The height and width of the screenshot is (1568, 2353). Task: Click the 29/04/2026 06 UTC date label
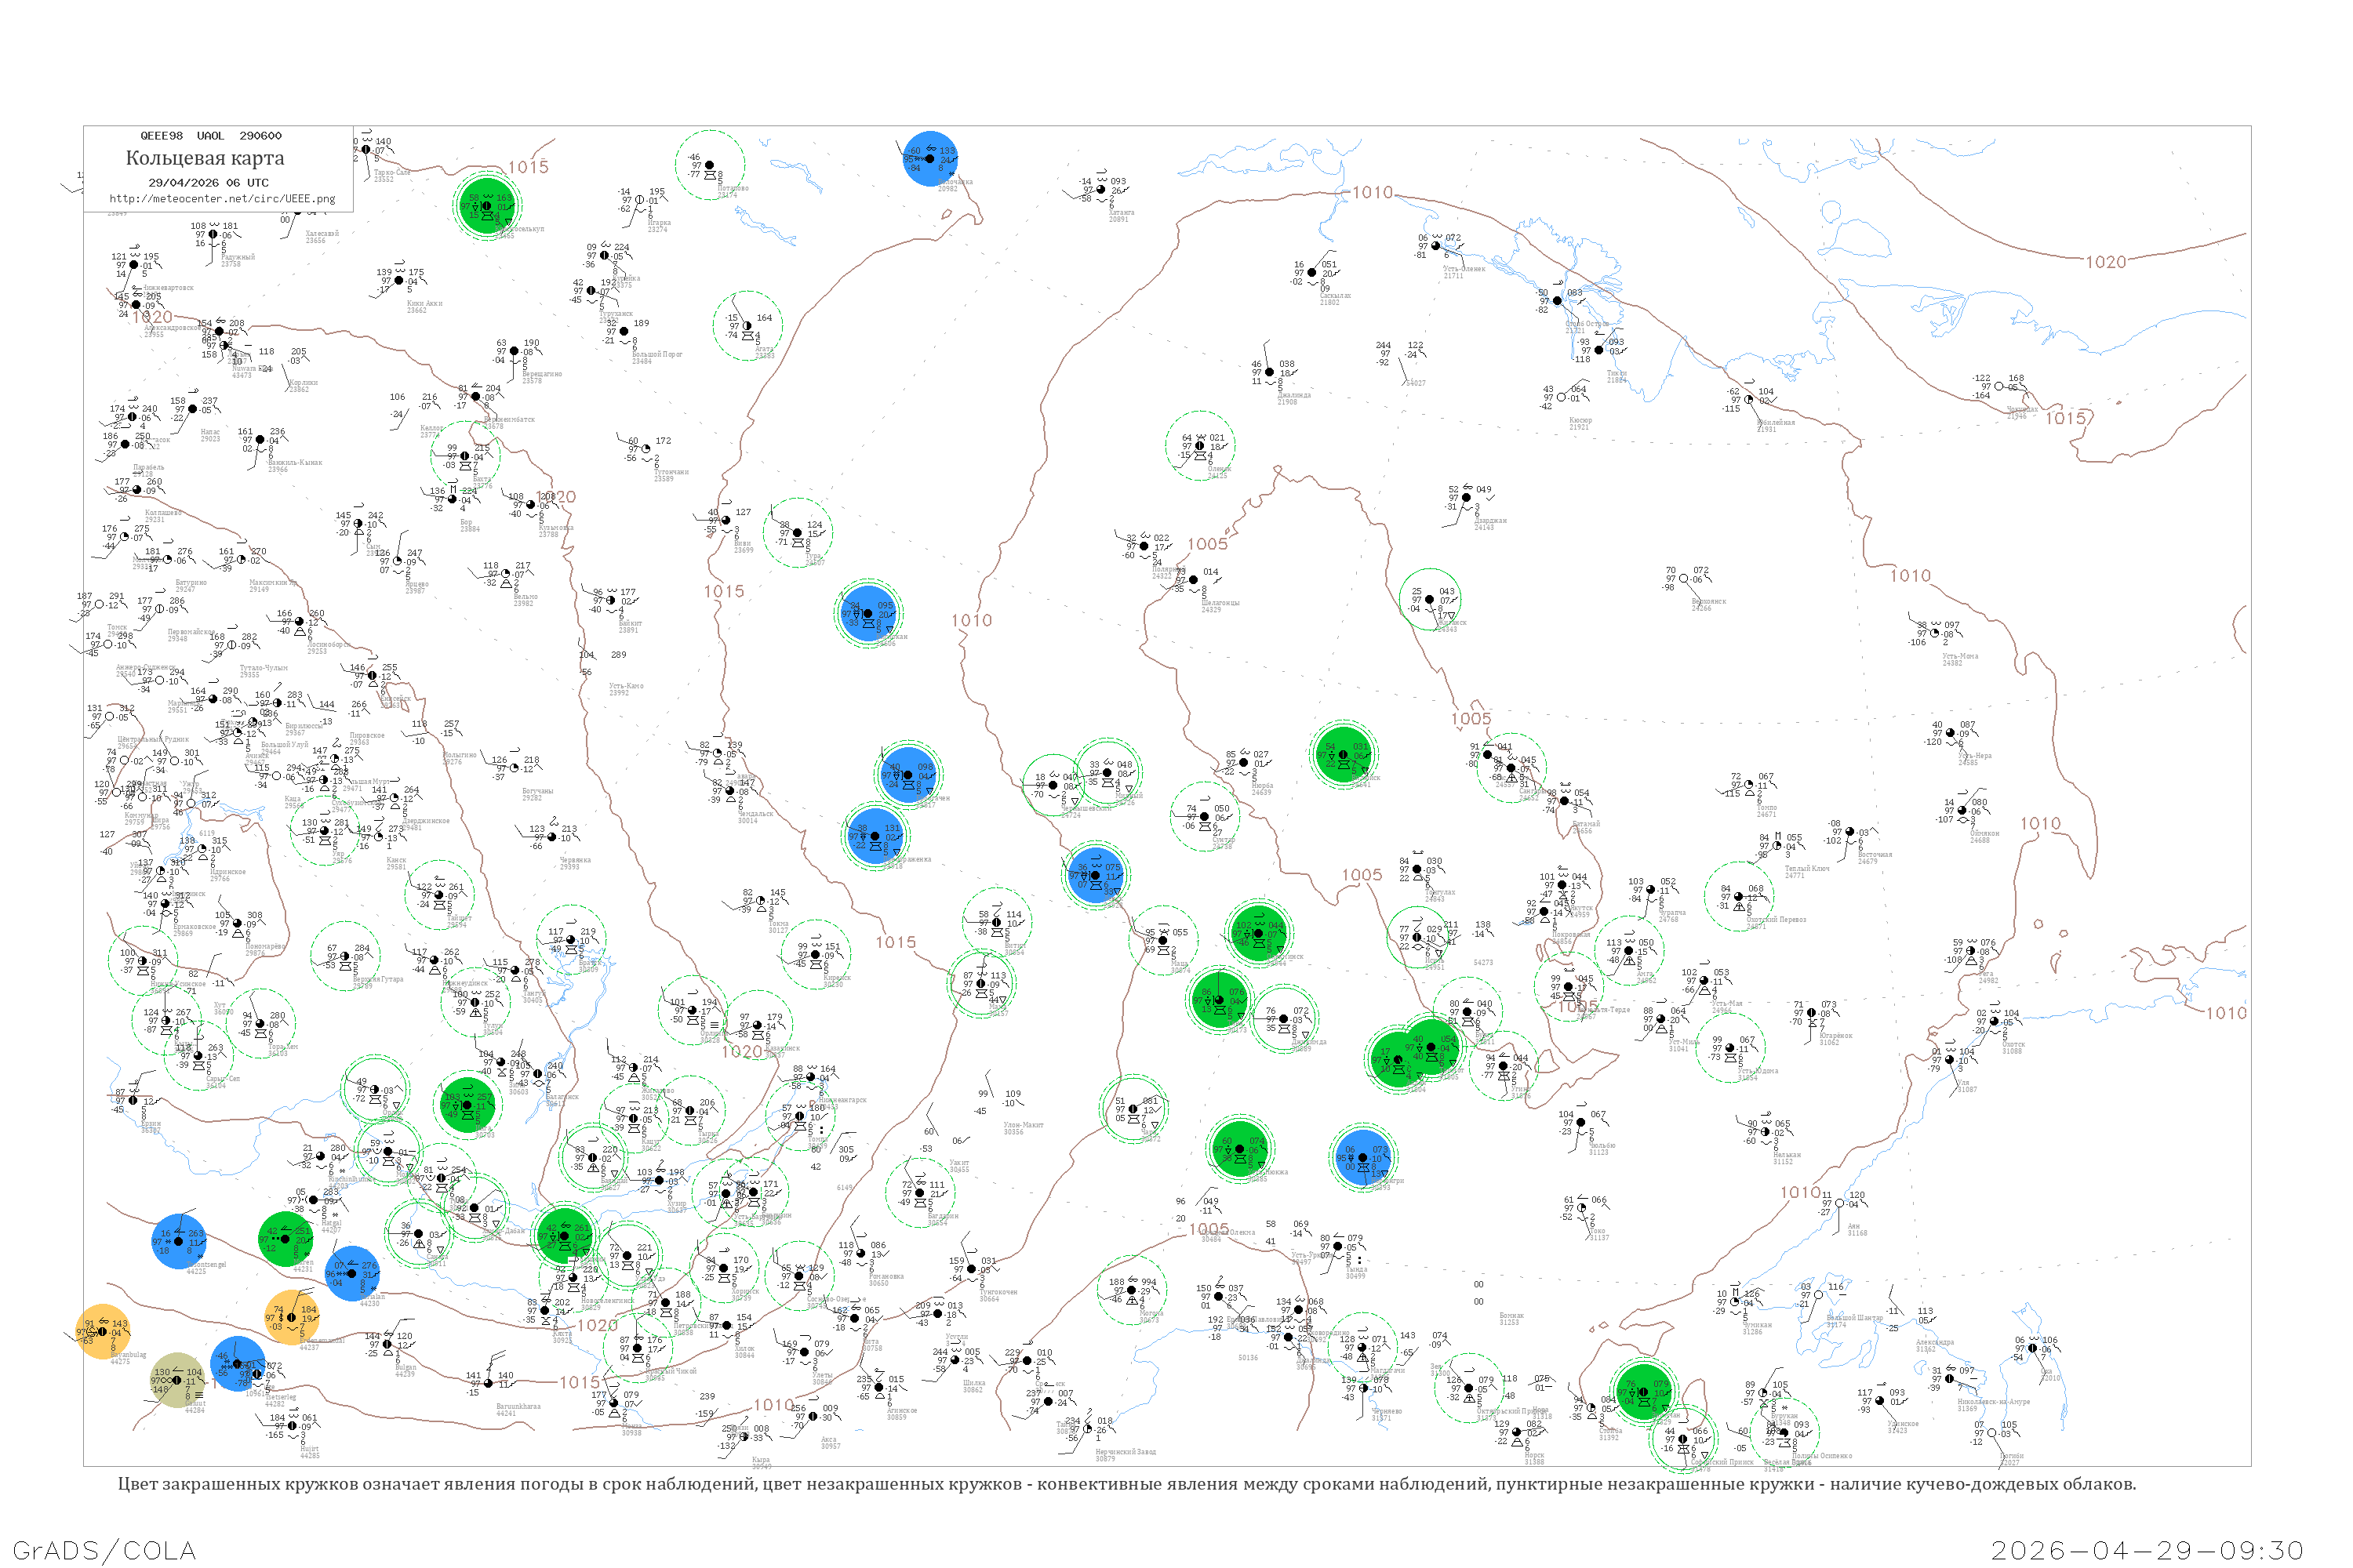(x=208, y=183)
